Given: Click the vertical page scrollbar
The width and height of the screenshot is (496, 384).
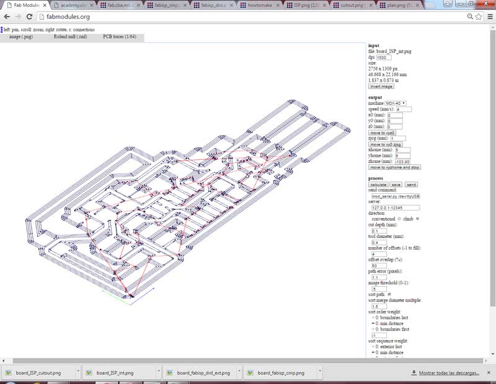Looking at the screenshot, I should 493,168.
